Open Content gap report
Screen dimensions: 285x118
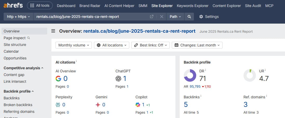coord(14,75)
